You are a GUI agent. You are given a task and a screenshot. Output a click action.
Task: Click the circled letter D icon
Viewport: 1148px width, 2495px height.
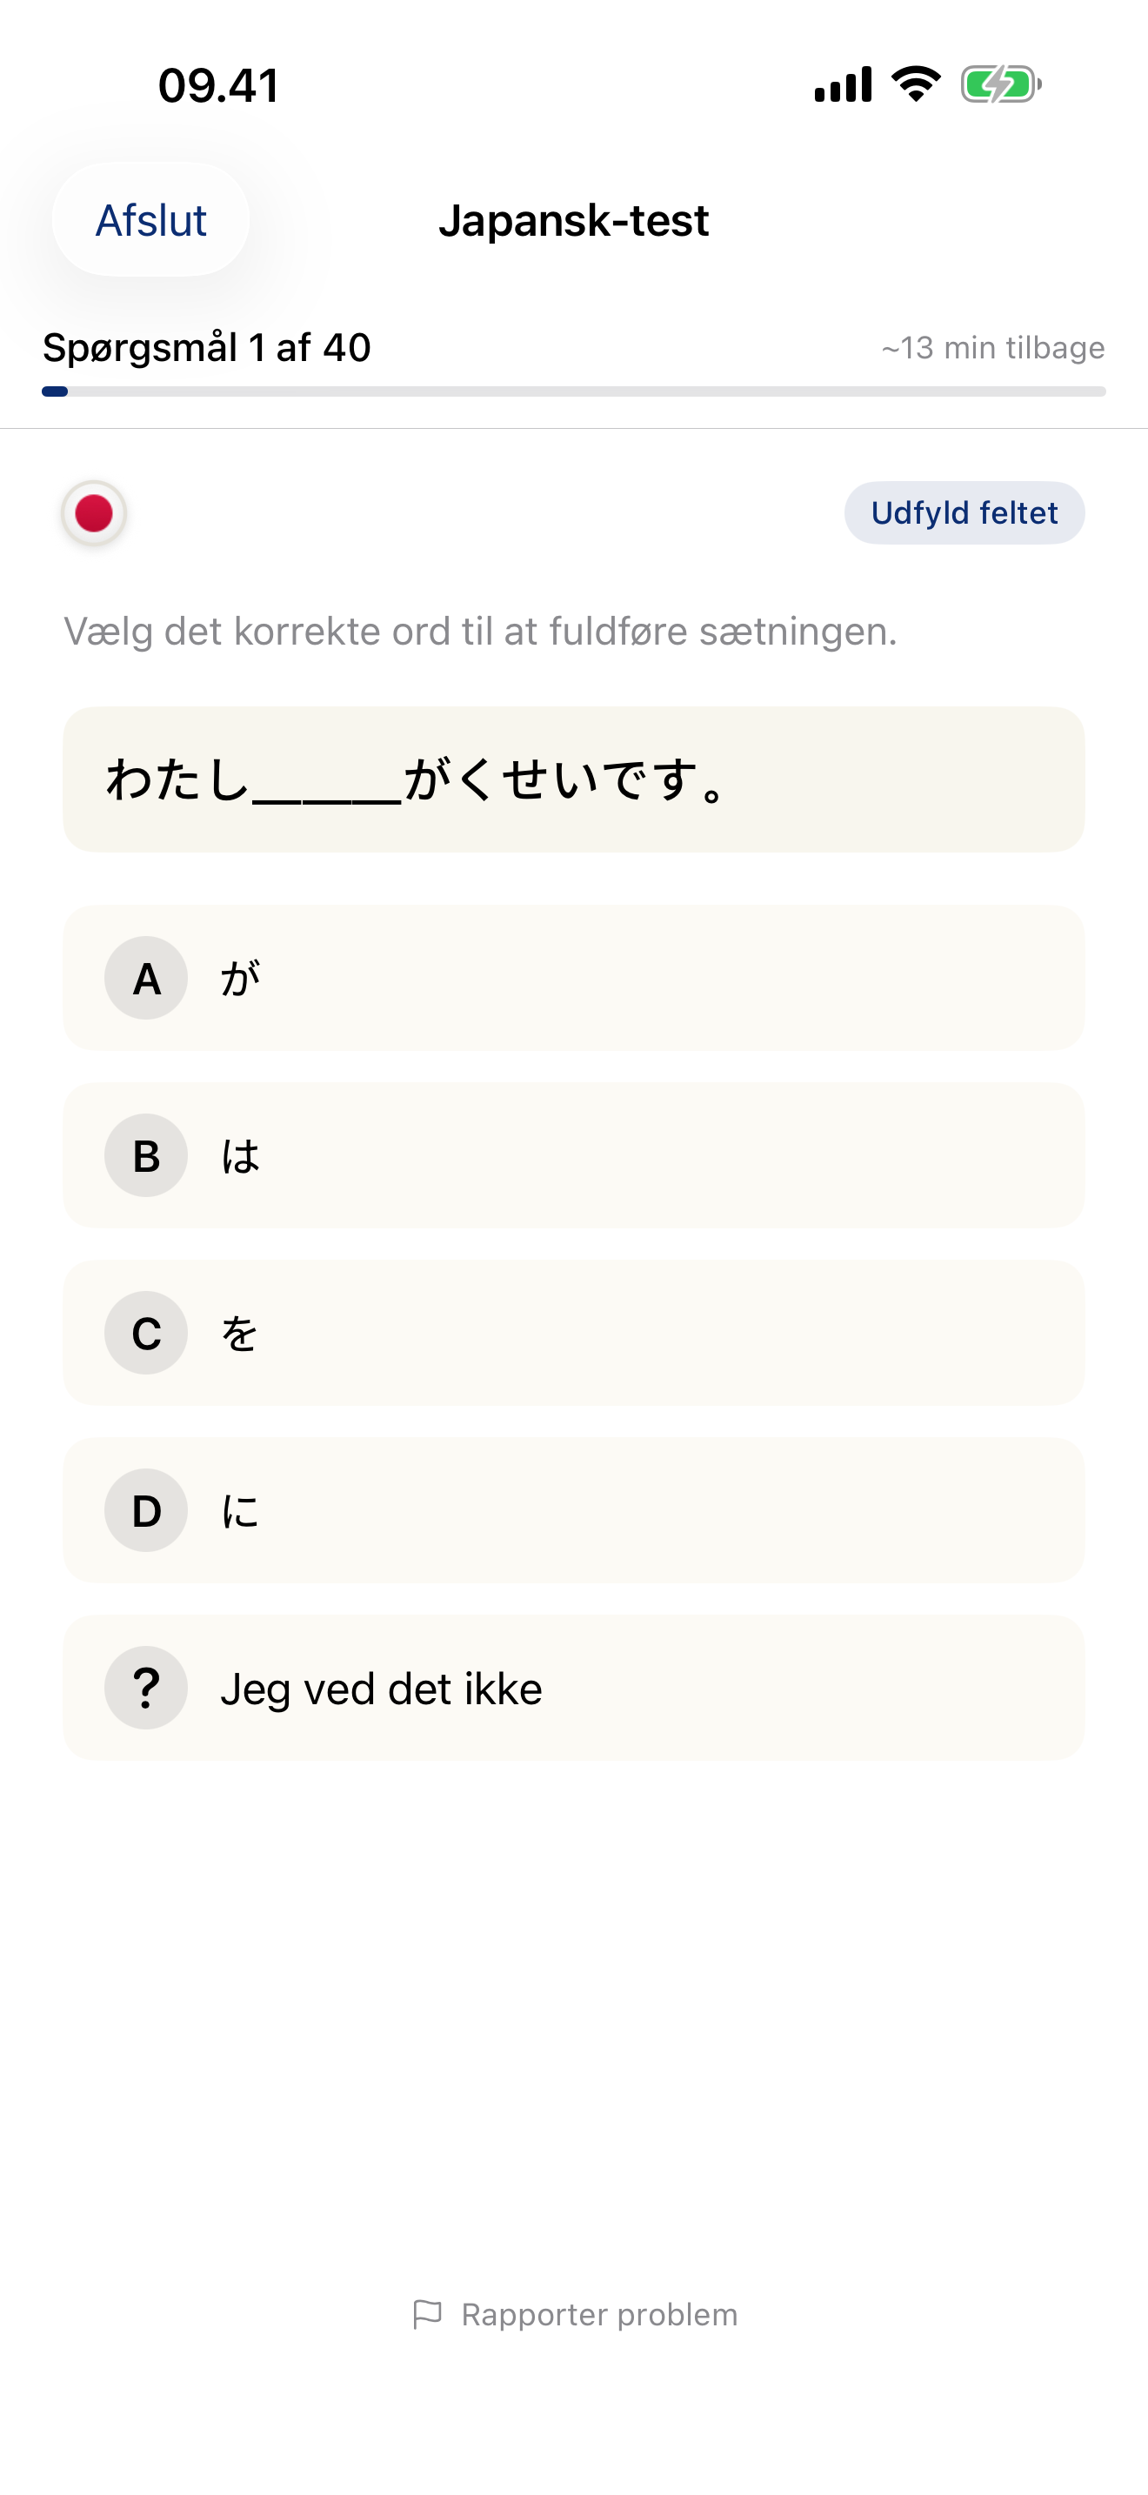tap(145, 1511)
